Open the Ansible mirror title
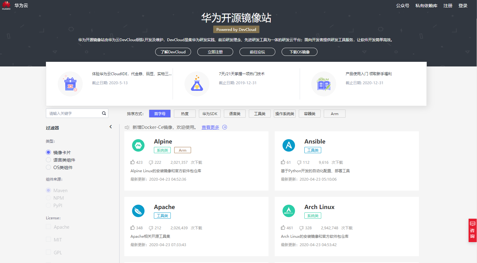 [315, 141]
